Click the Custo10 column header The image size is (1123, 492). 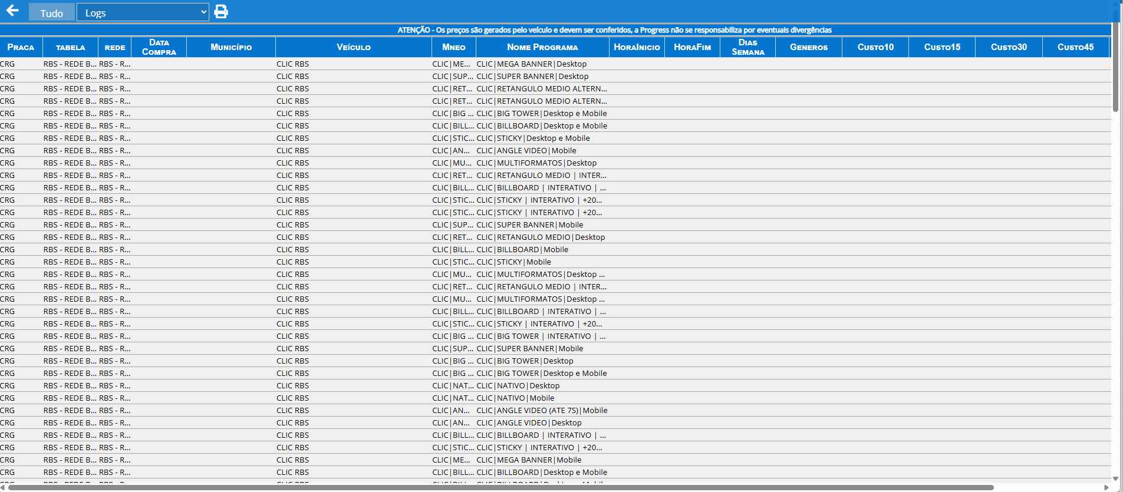(x=875, y=47)
